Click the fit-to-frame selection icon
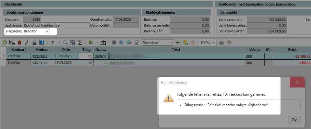 point(72,42)
